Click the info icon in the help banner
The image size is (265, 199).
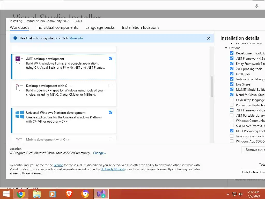click(15, 38)
